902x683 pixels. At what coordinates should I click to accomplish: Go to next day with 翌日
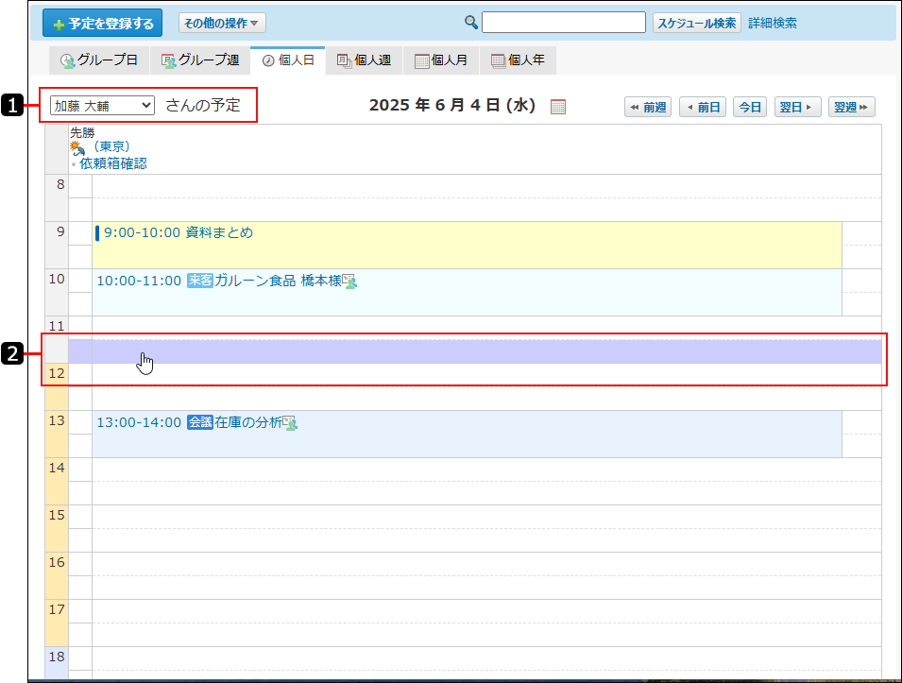(797, 107)
